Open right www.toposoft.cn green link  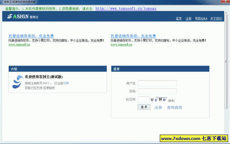point(121,44)
